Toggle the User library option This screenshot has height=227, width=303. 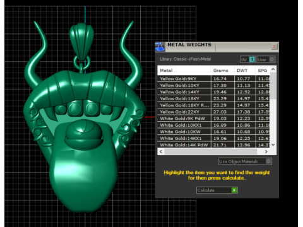click(x=266, y=59)
